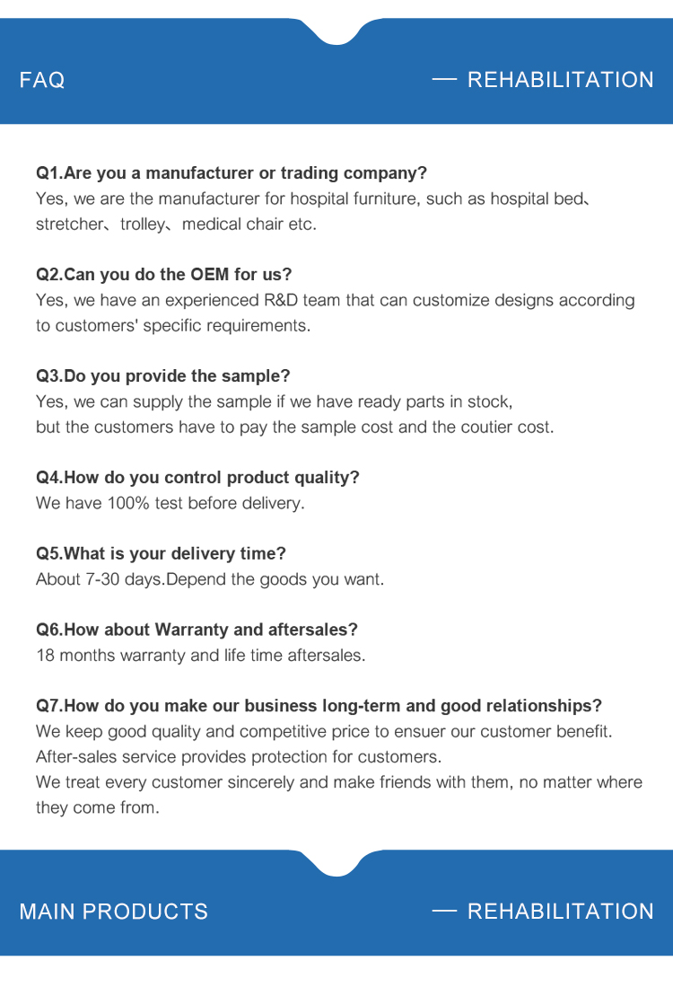Click the answer about sample and courier cost

point(294,414)
